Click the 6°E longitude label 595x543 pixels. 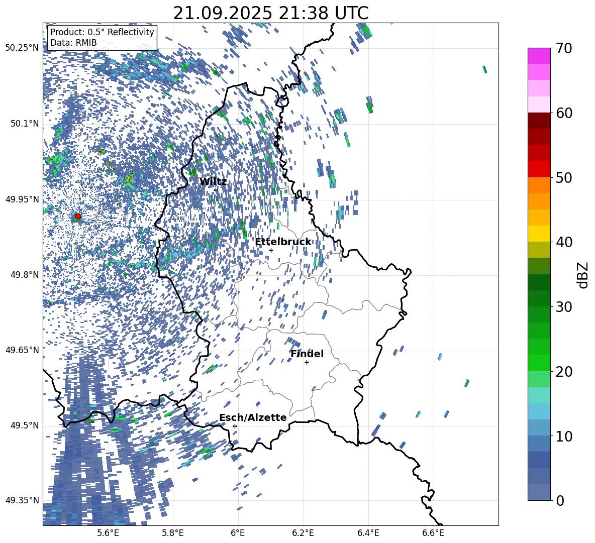point(238,533)
